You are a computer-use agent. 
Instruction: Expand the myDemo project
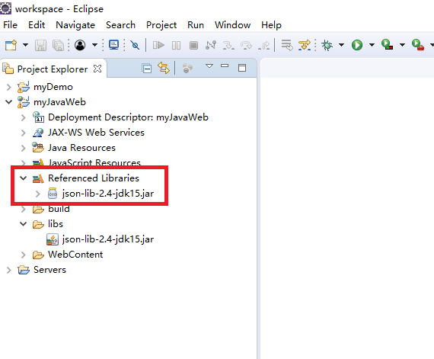coord(9,87)
